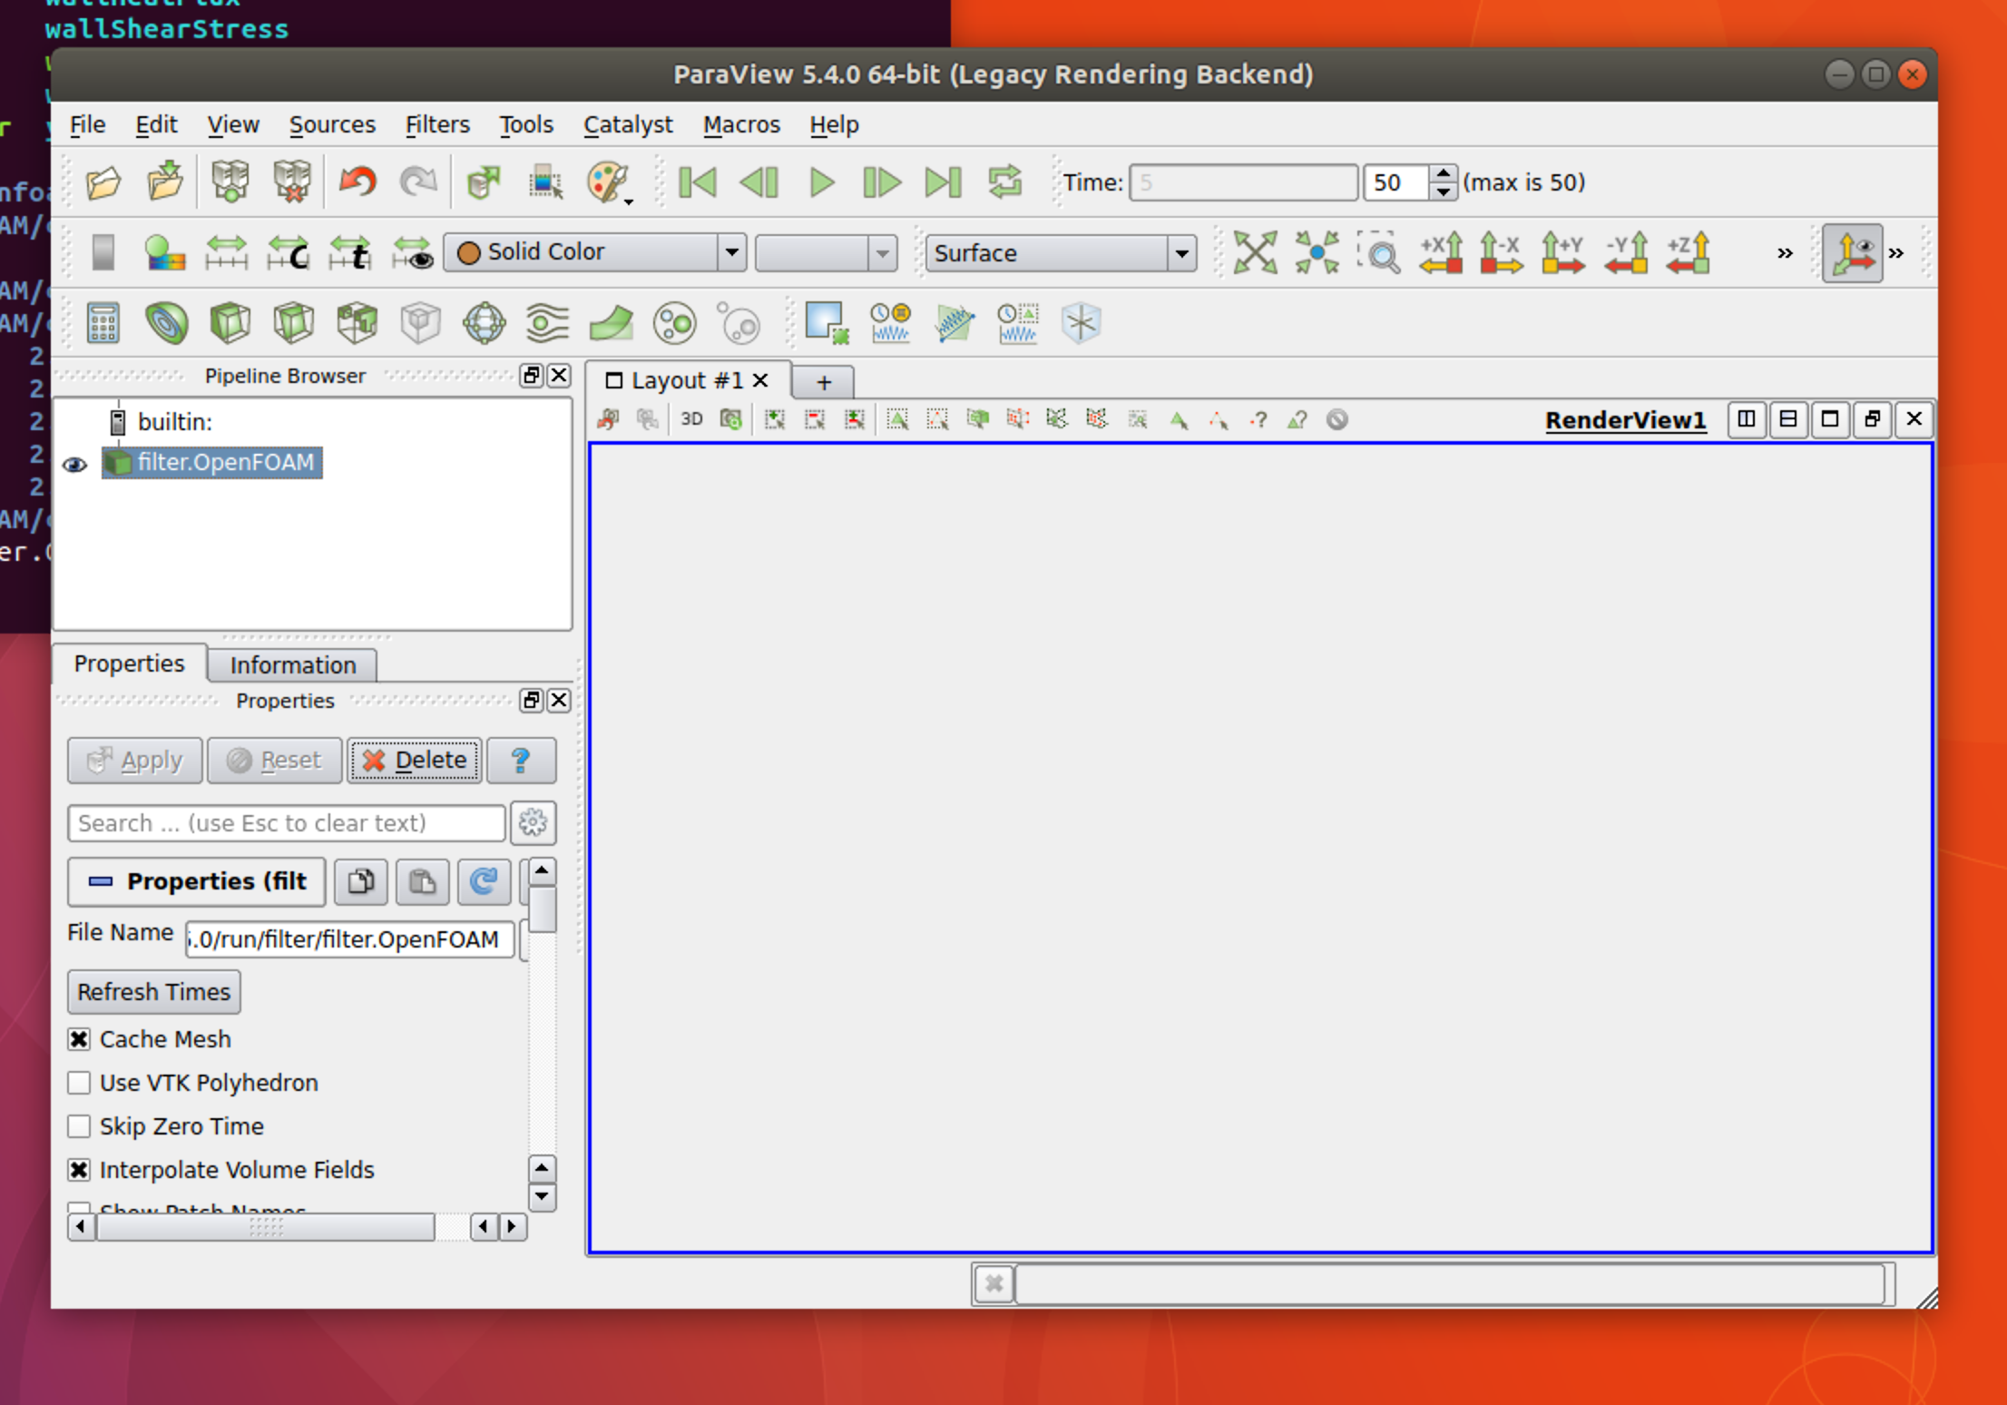Undo the last action
2007x1405 pixels.
tap(357, 182)
